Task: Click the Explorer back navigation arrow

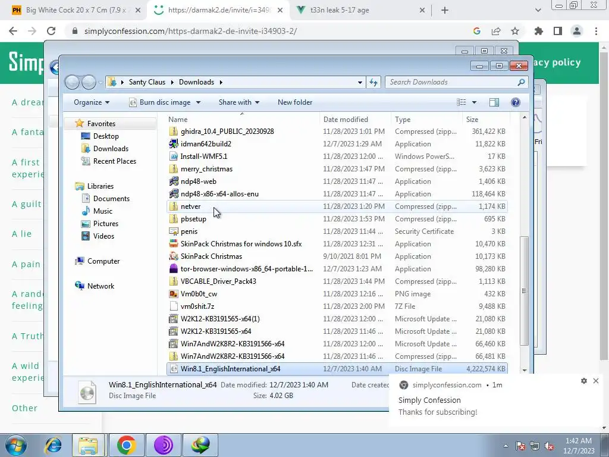Action: [72, 82]
